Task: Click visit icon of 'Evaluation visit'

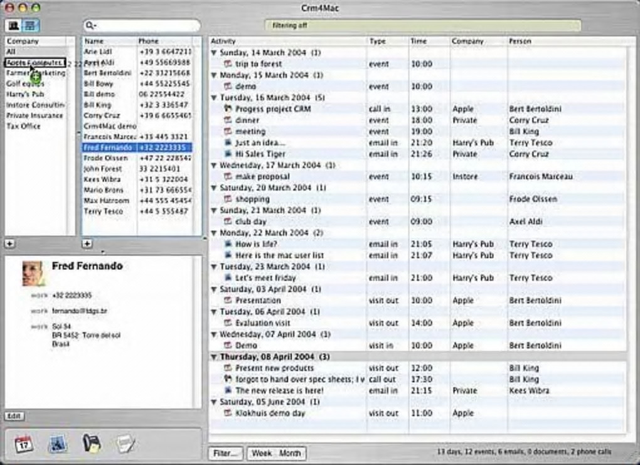Action: [x=228, y=323]
